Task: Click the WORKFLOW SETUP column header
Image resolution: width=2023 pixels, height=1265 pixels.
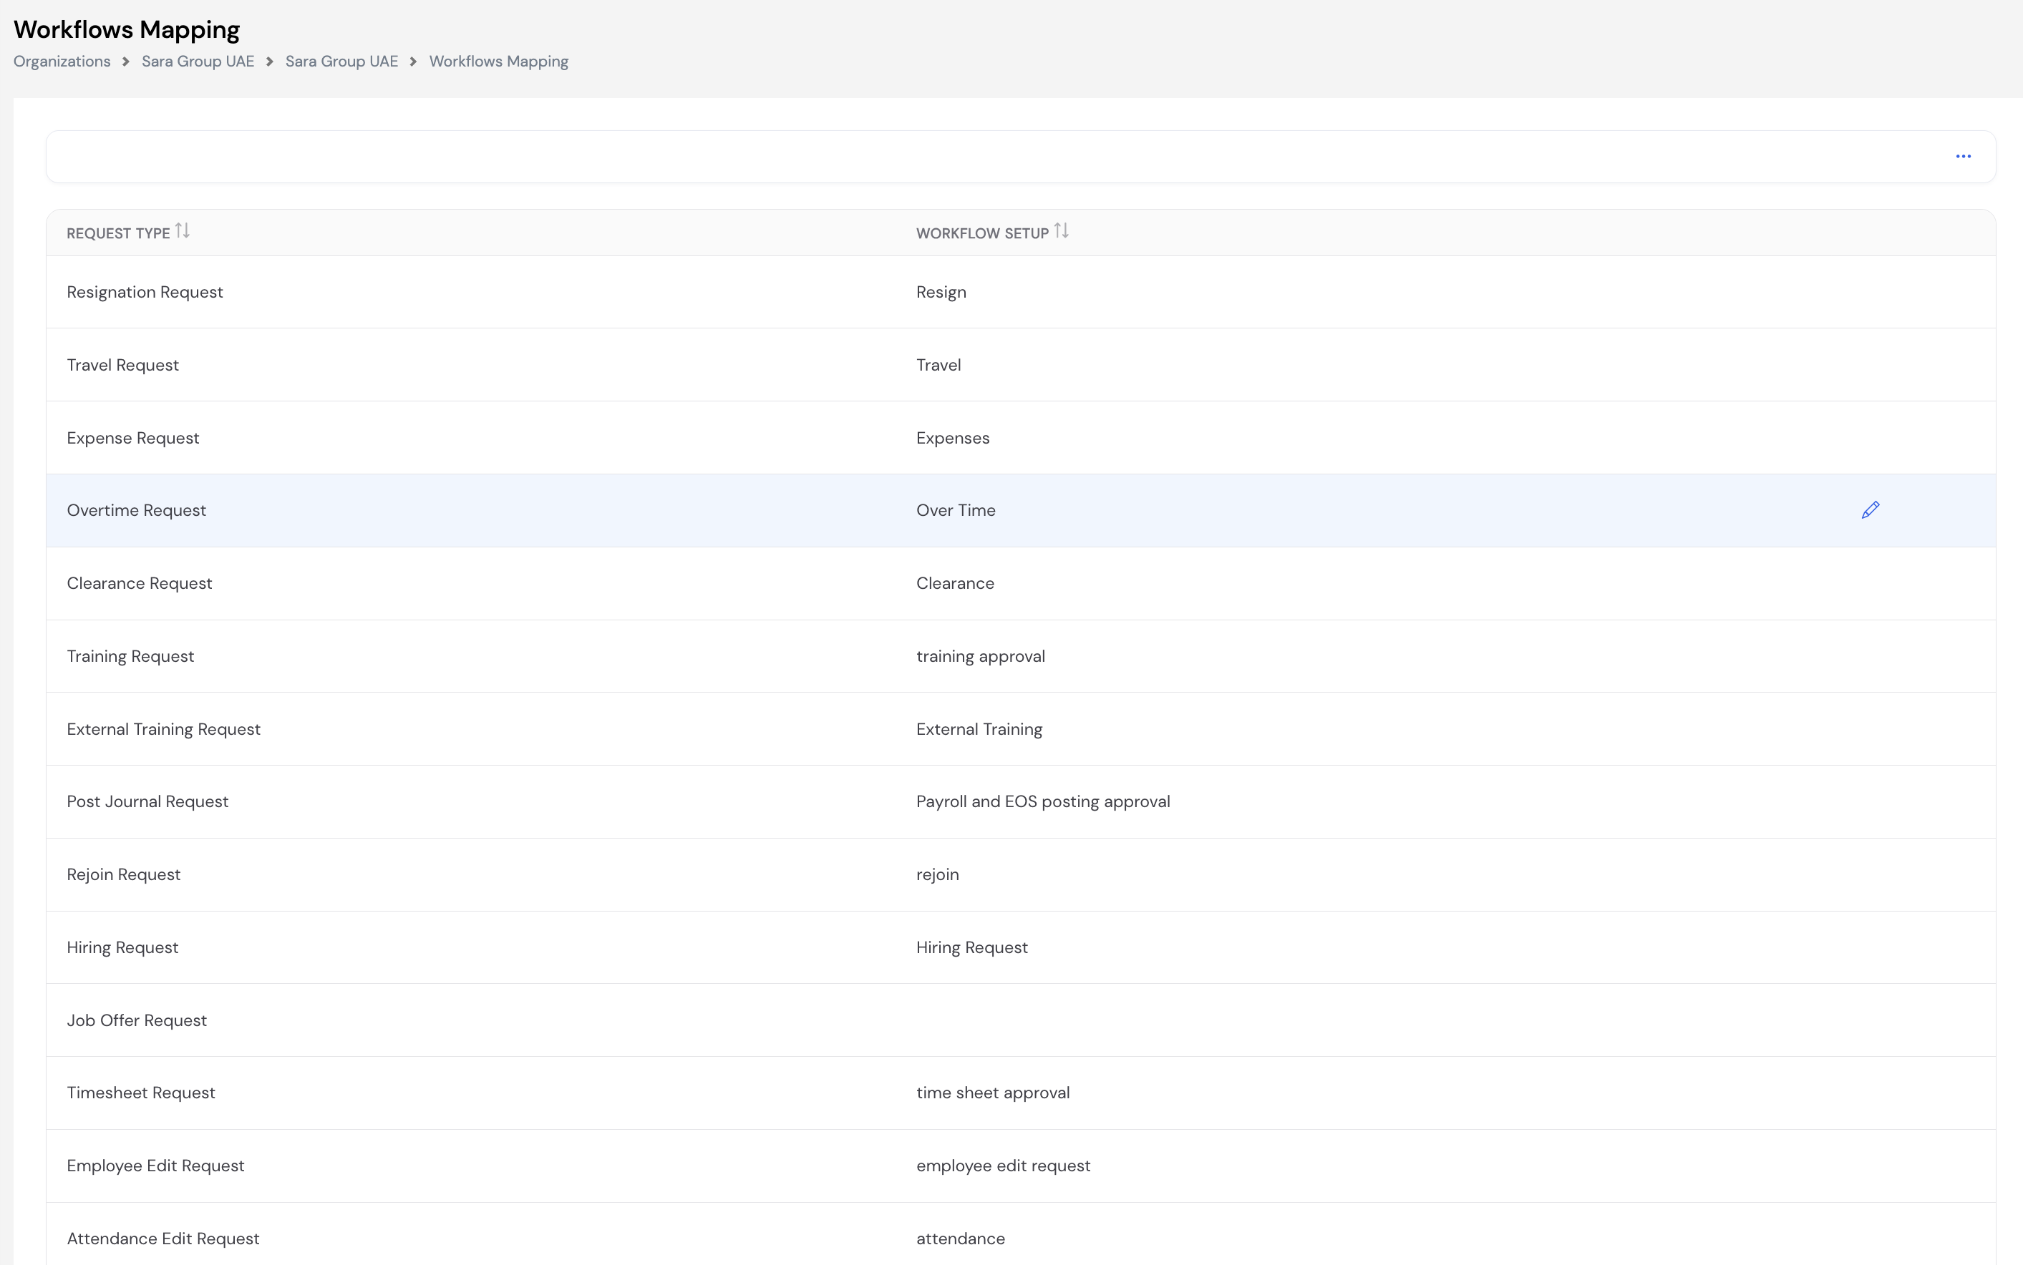Action: coord(983,233)
